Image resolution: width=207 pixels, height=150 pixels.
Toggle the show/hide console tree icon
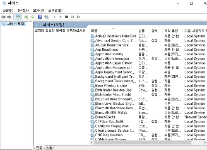pos(18,17)
